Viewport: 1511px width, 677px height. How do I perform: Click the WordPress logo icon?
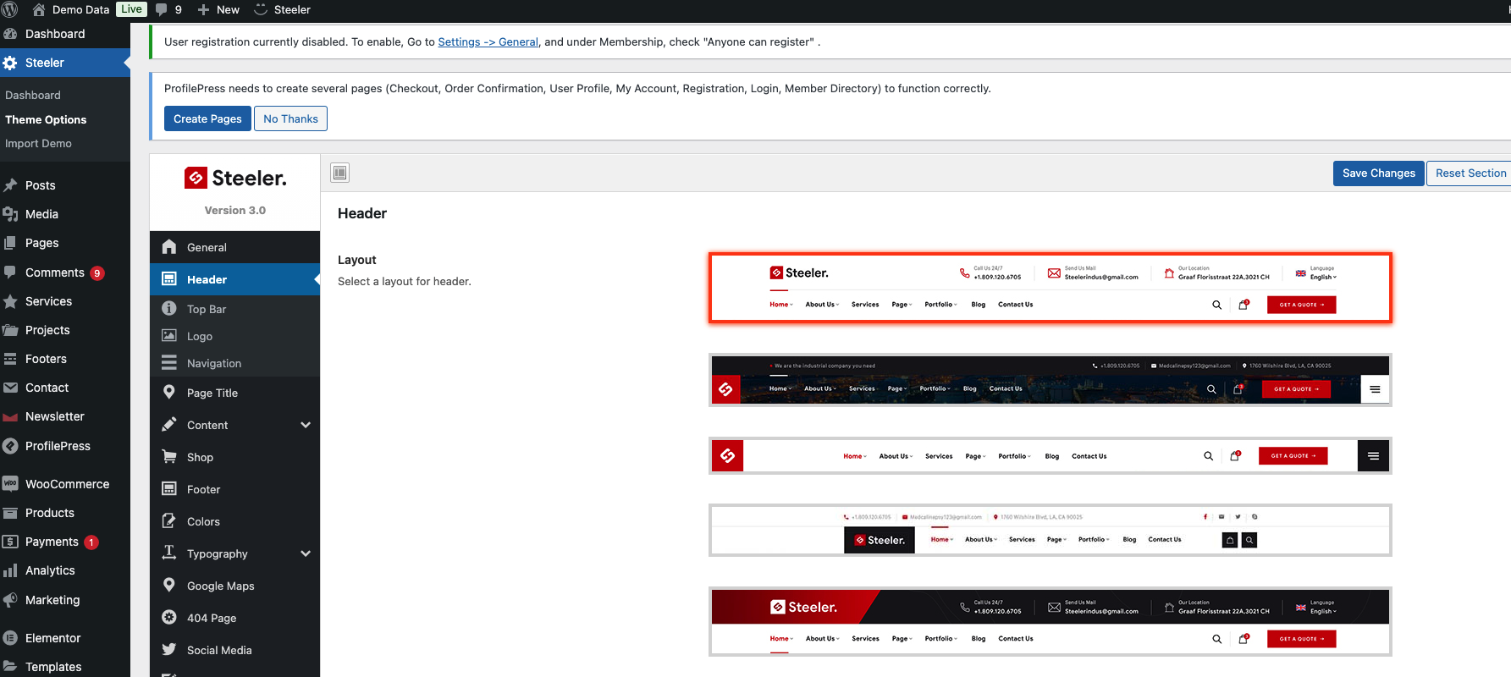pos(9,9)
